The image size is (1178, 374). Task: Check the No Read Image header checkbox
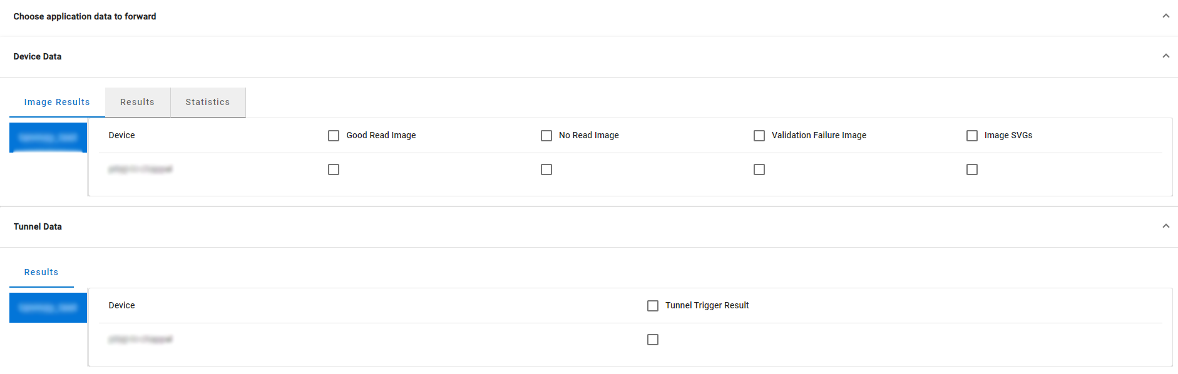pyautogui.click(x=546, y=136)
